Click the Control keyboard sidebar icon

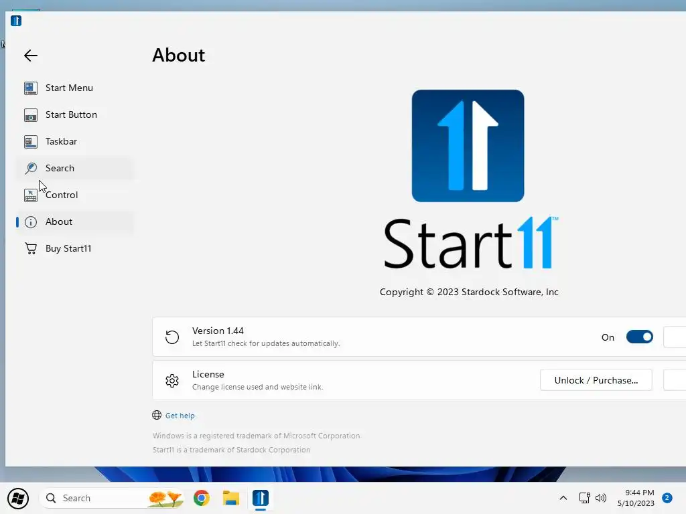point(31,195)
